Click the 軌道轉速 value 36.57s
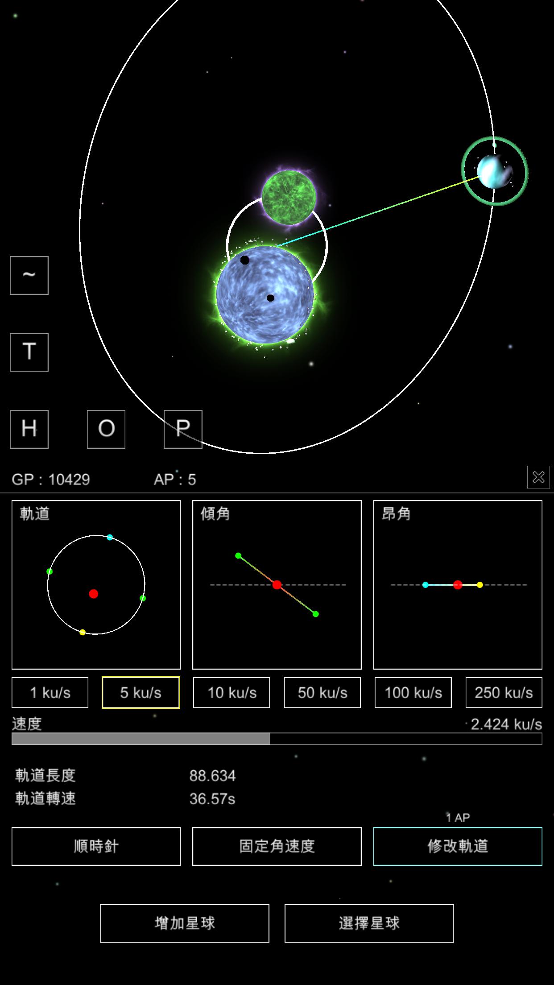554x985 pixels. 212,799
